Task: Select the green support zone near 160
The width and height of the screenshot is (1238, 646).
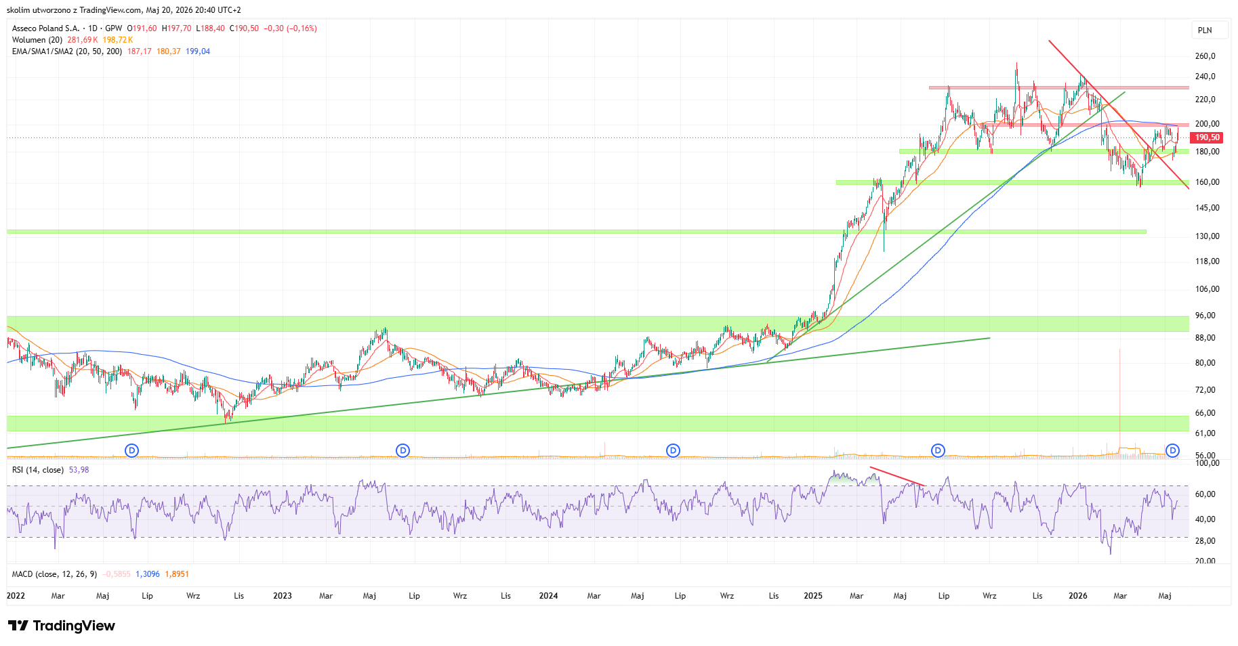Action: click(x=1012, y=182)
